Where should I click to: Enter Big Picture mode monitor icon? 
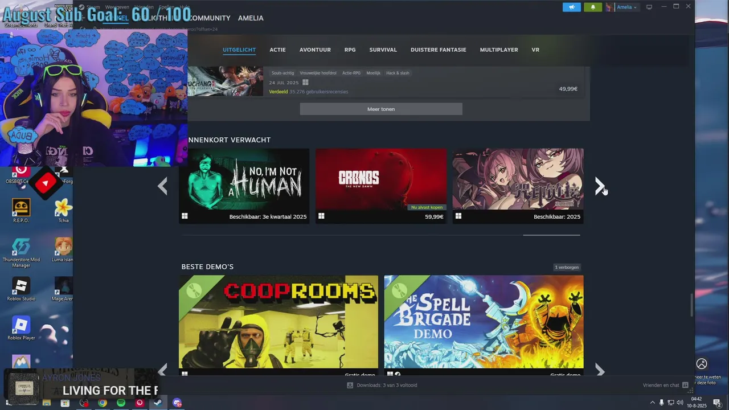(x=649, y=7)
